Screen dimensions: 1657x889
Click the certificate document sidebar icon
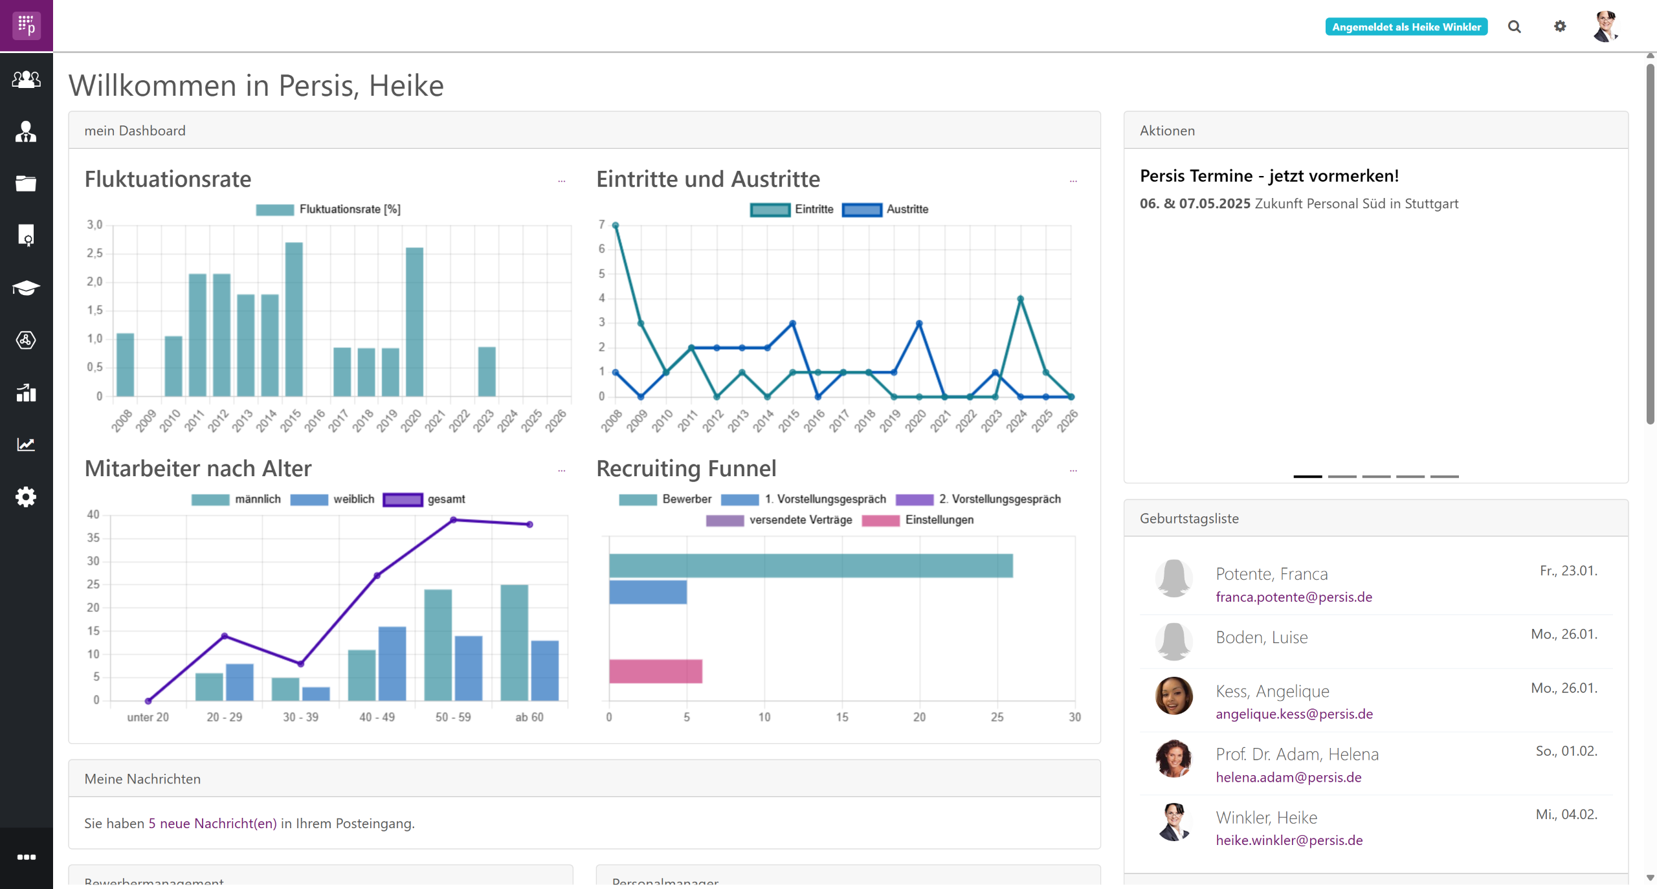(26, 236)
